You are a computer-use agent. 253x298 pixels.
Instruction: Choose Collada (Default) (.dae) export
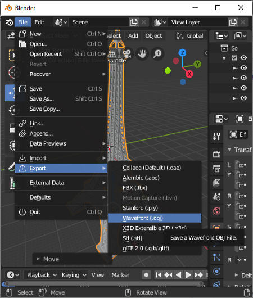[x=155, y=168]
